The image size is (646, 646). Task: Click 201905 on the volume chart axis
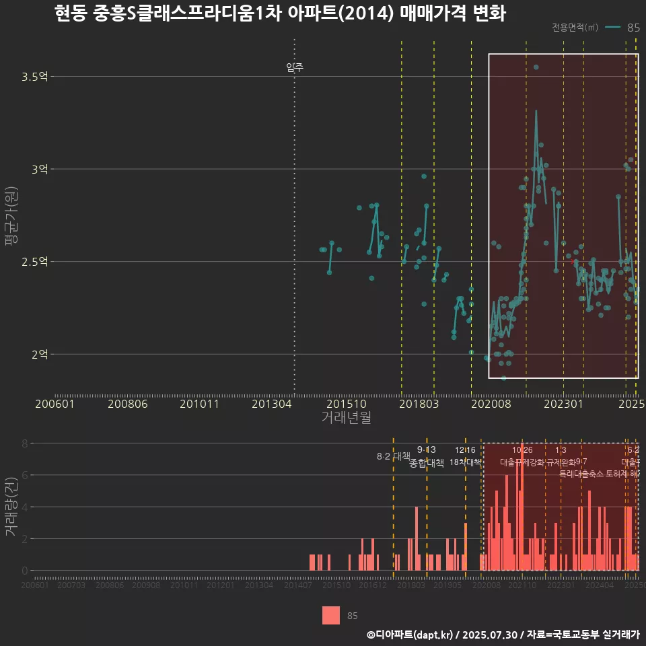[x=447, y=585]
